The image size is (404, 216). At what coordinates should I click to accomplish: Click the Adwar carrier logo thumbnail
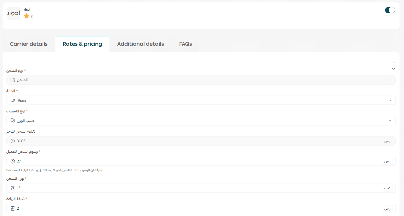[14, 13]
